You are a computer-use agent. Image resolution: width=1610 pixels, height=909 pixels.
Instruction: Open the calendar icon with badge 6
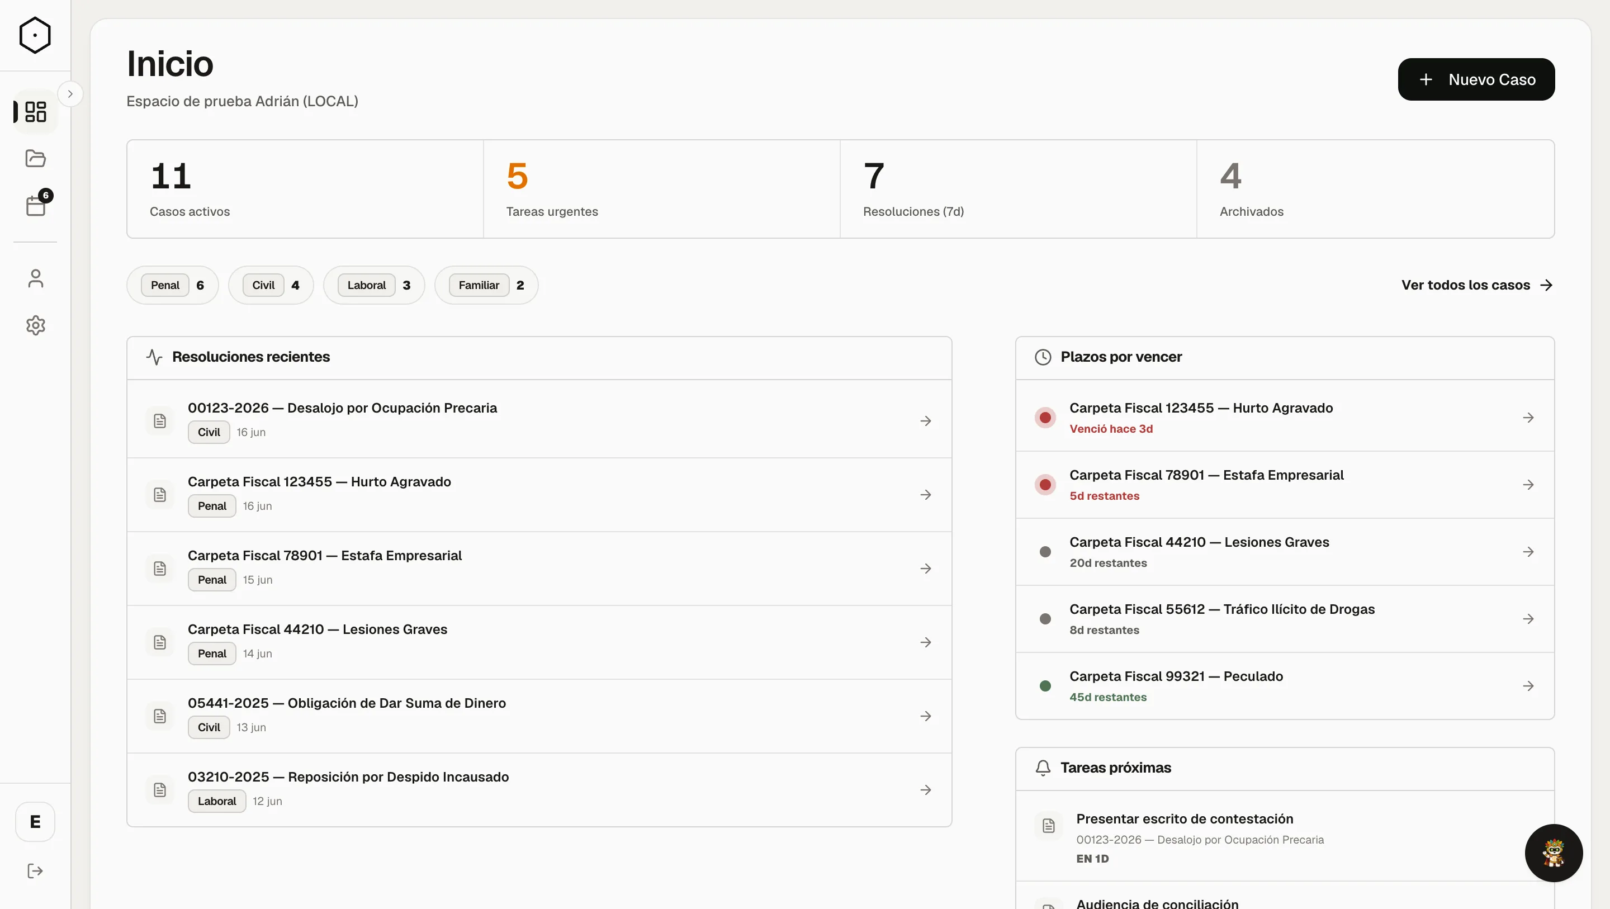coord(36,205)
